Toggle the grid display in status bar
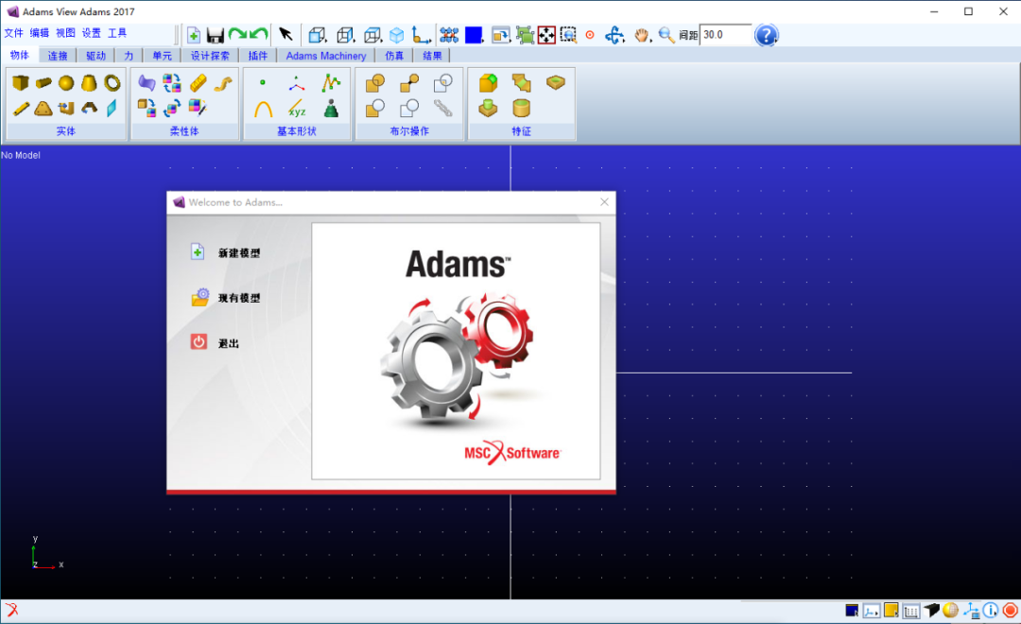 pos(911,611)
